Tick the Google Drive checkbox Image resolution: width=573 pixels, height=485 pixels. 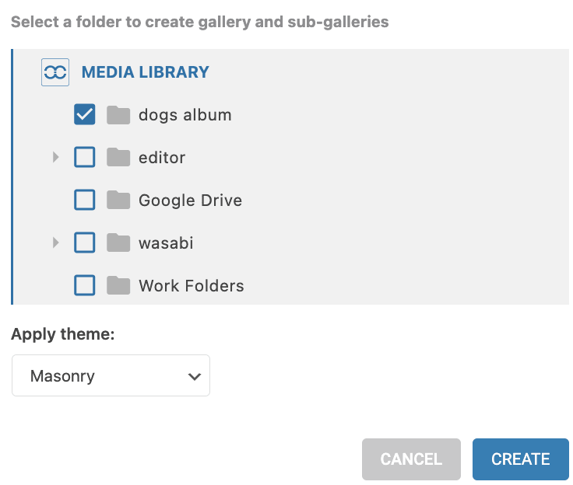coord(85,201)
